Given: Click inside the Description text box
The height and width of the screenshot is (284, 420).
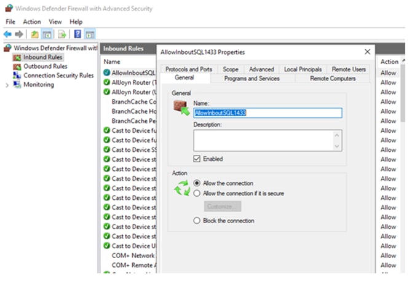Looking at the screenshot, I should (x=264, y=141).
